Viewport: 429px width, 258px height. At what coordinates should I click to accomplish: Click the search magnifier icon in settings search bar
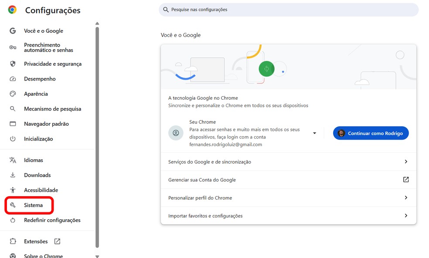(166, 10)
